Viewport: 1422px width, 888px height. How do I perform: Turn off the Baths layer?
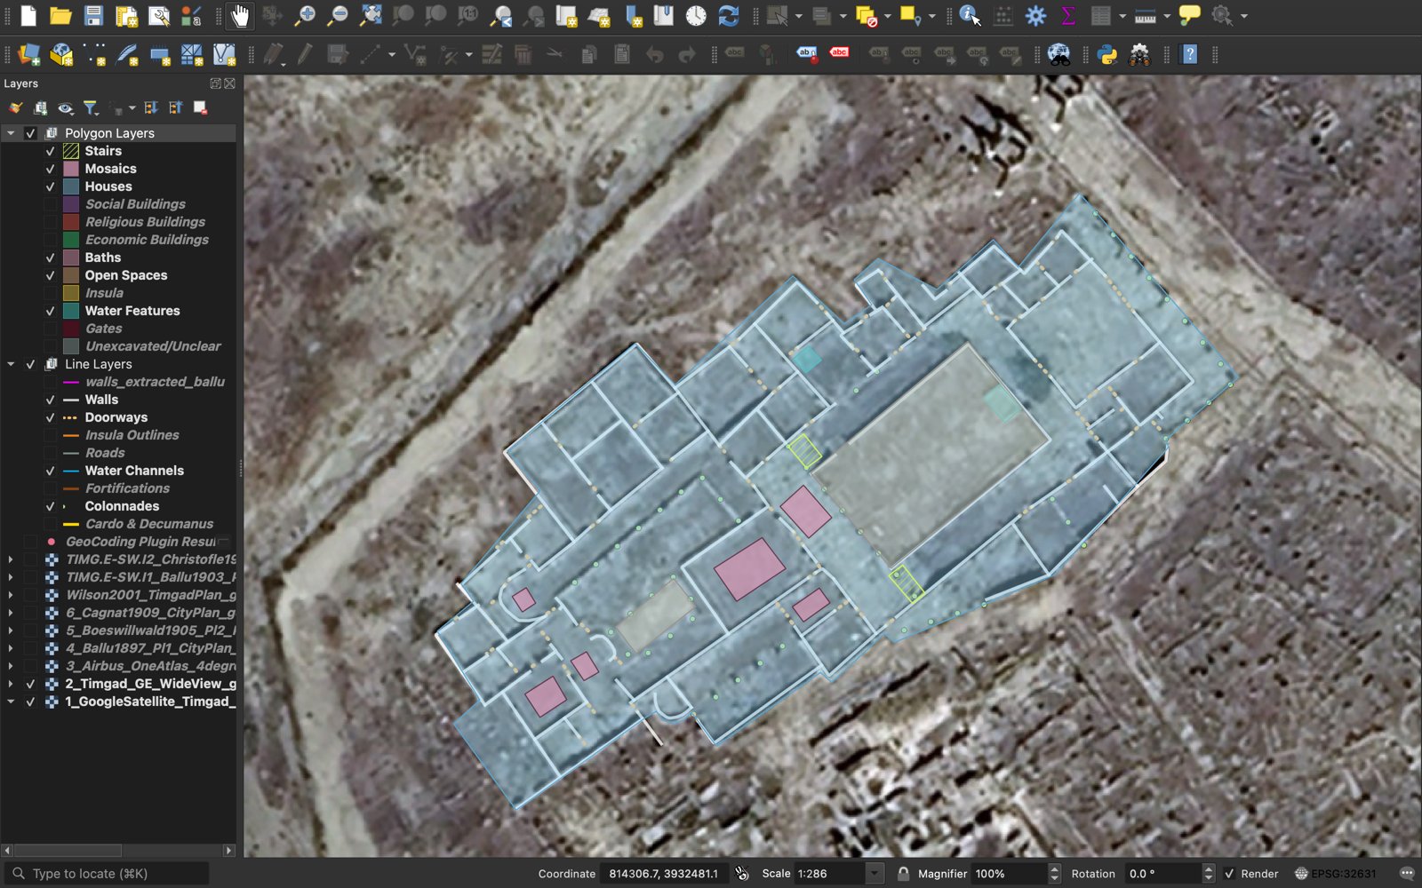pyautogui.click(x=50, y=258)
